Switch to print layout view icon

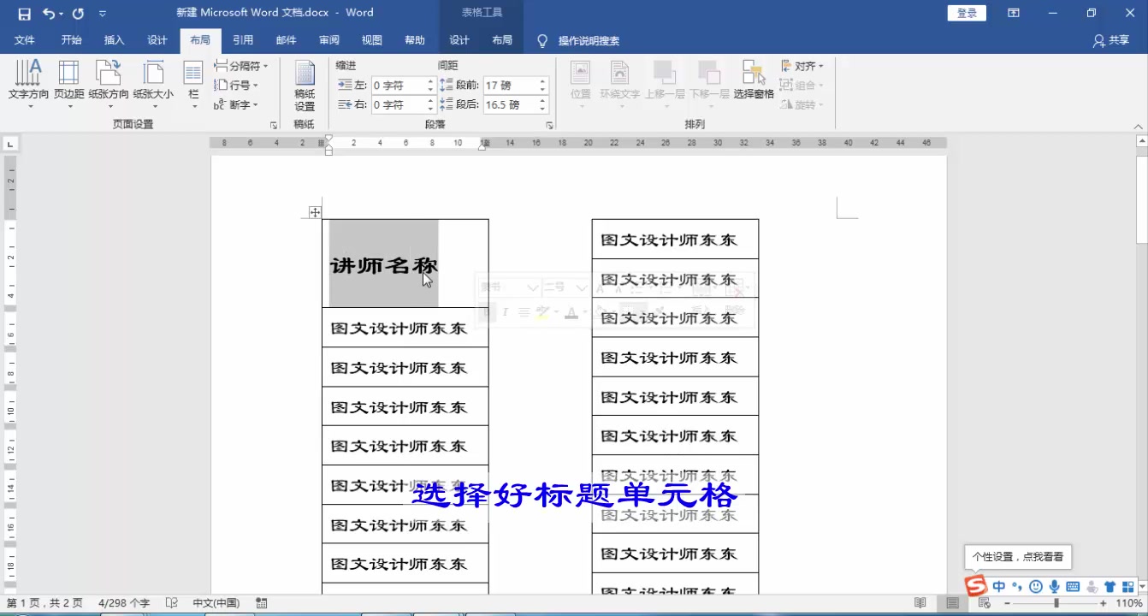tap(952, 603)
